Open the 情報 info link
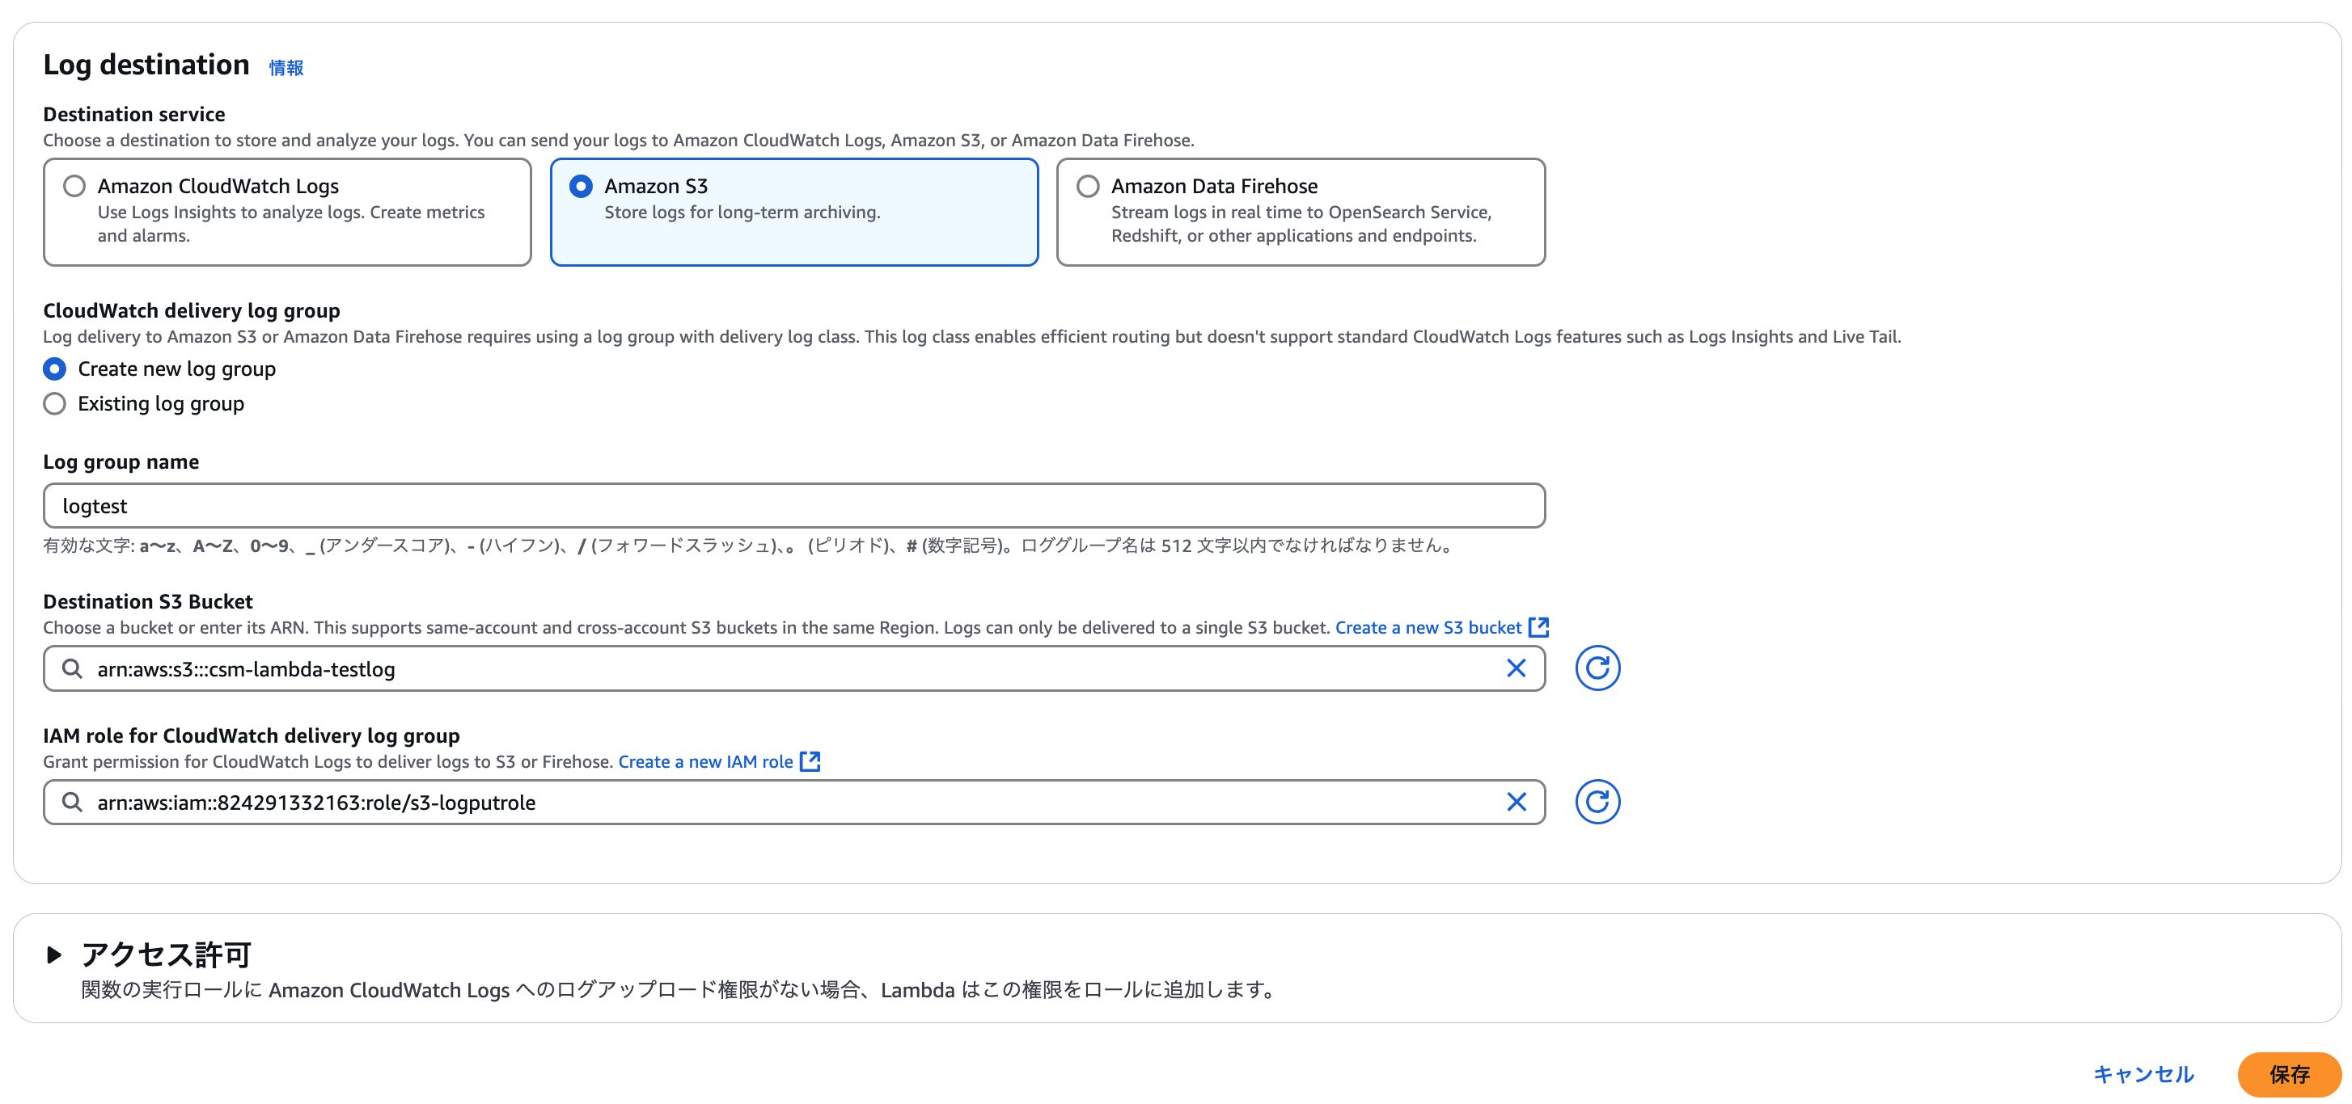2352x1104 pixels. coord(286,68)
